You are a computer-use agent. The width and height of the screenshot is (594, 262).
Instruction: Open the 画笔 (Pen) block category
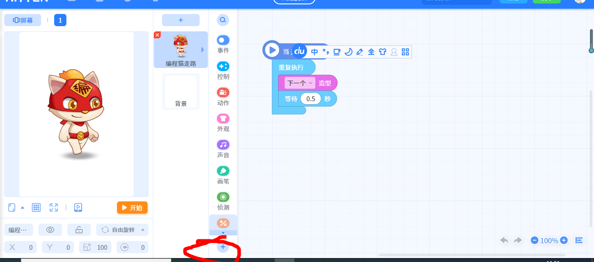[x=223, y=175]
